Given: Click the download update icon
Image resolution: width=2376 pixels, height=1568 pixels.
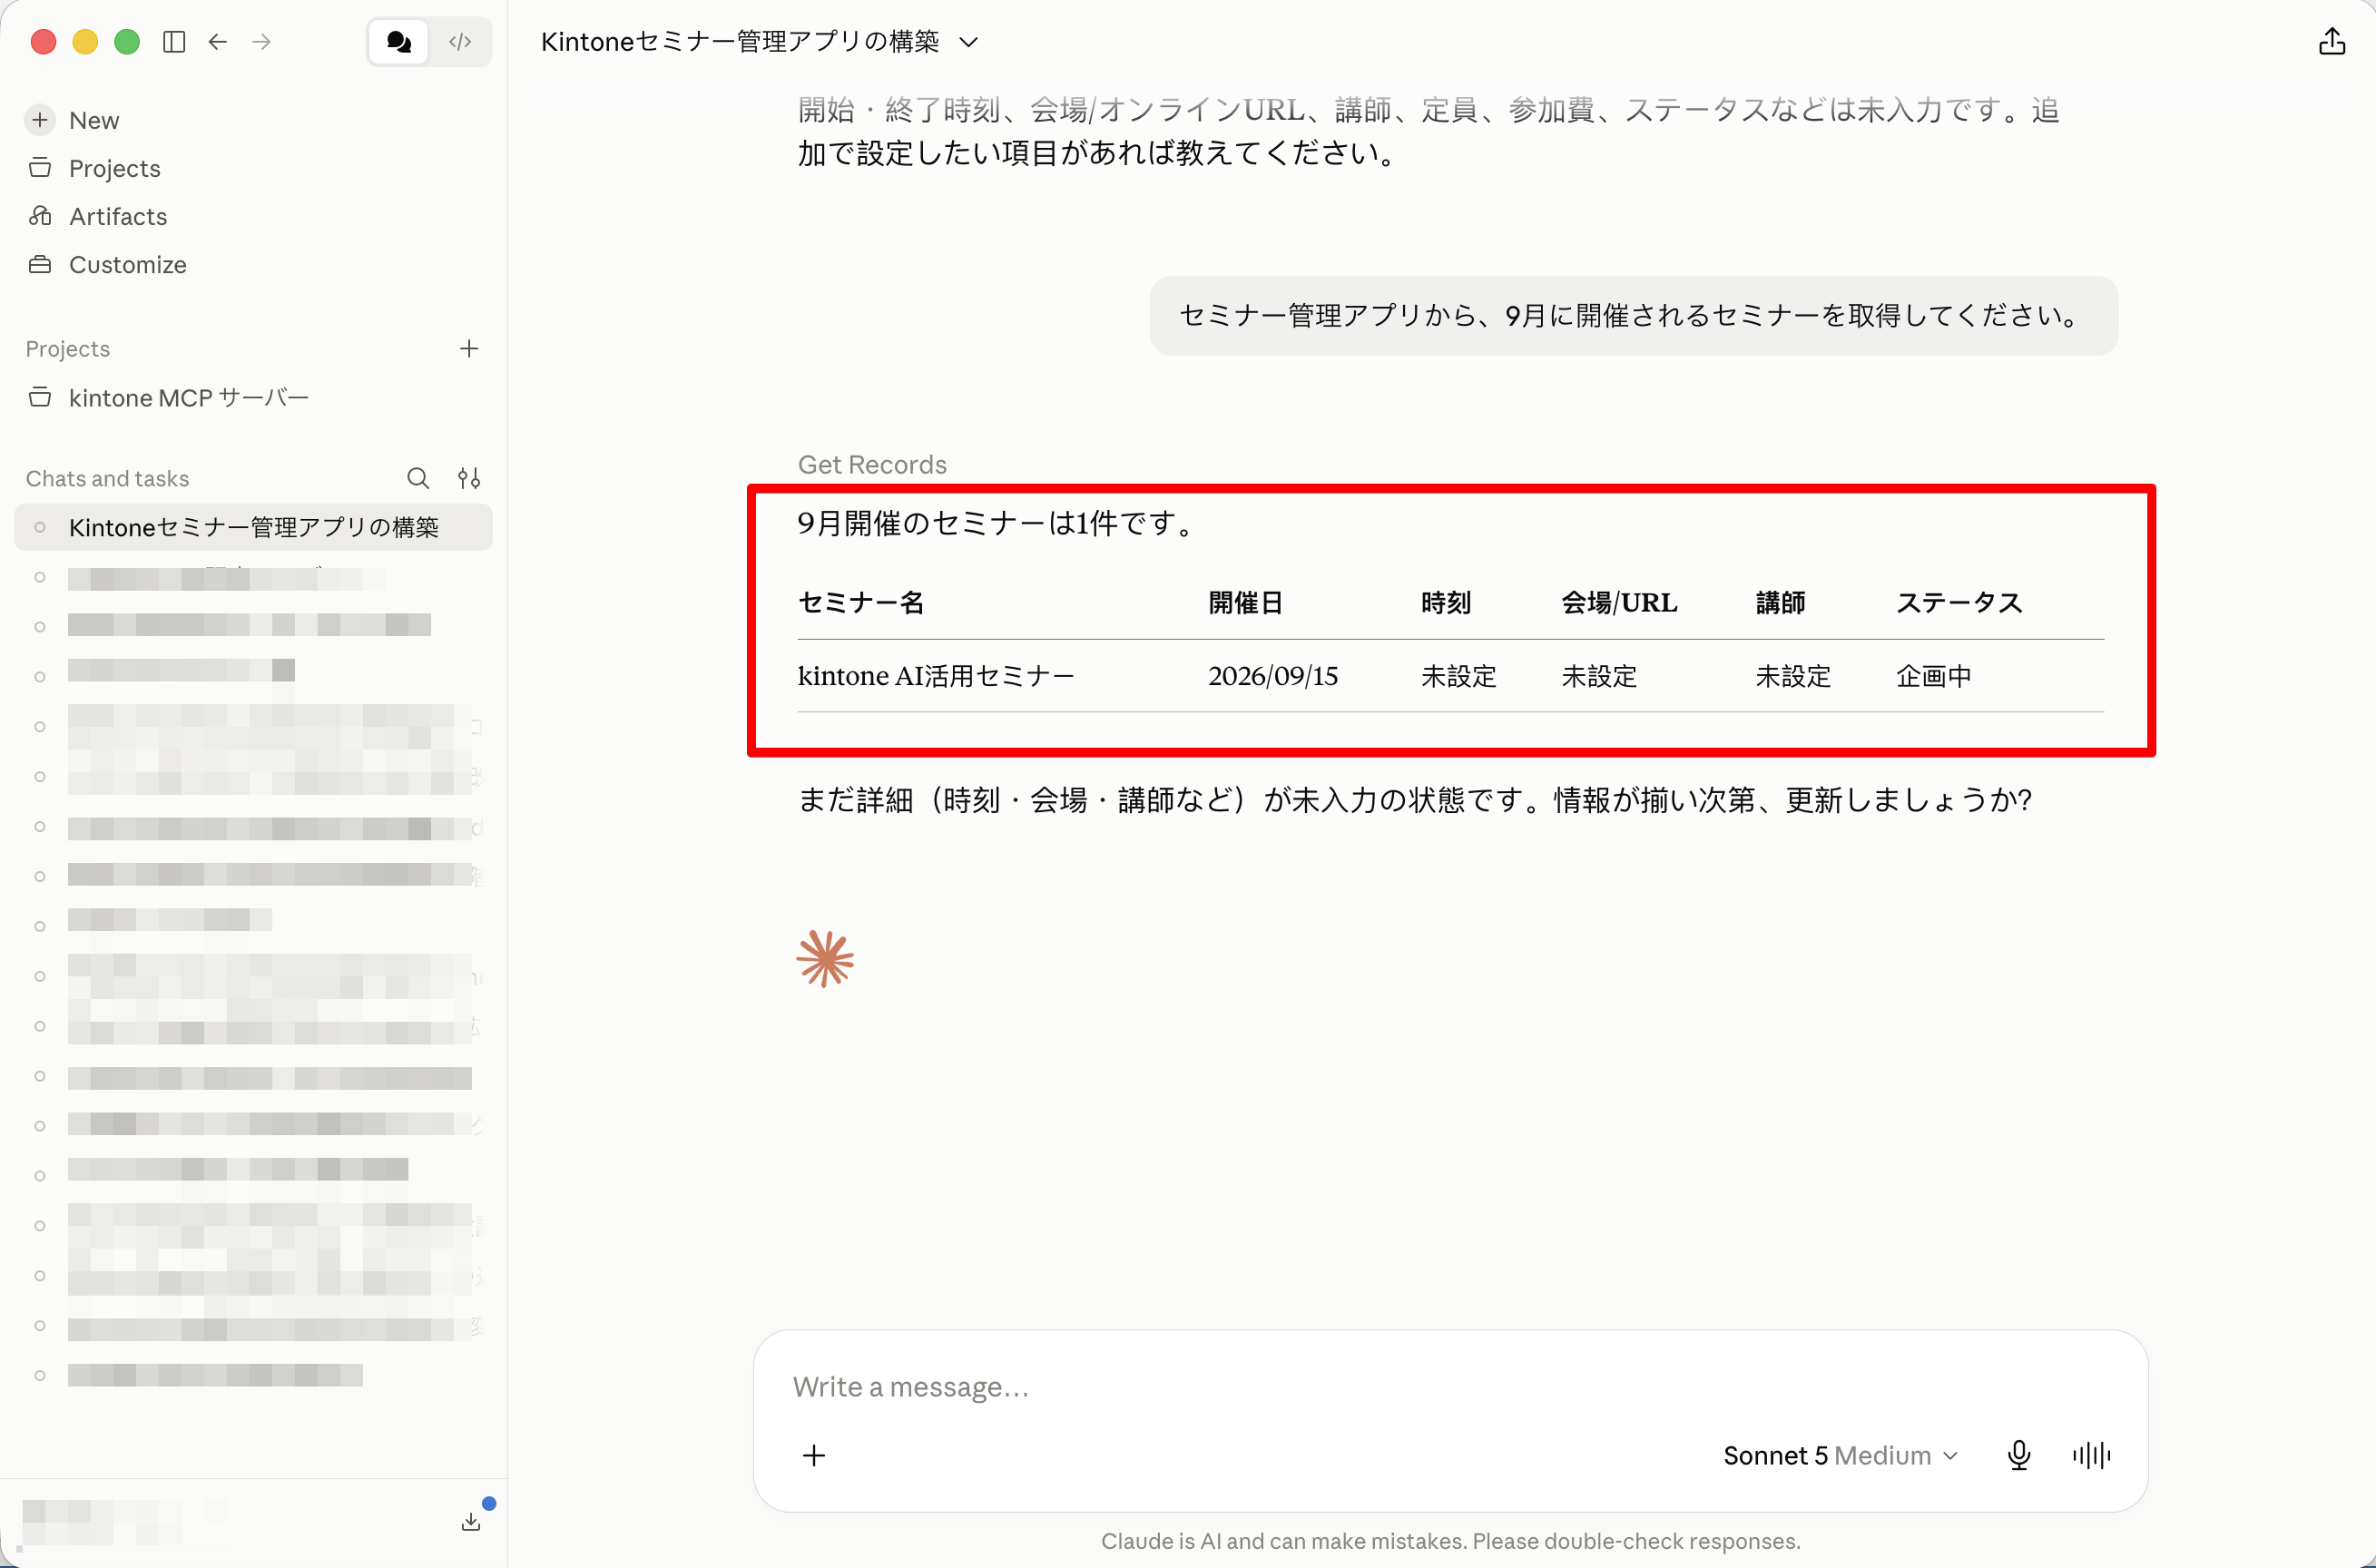Looking at the screenshot, I should (471, 1522).
